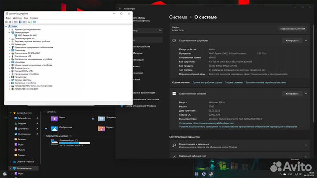Select Биткоин folder in Quick access
Image resolution: width=317 pixels, height=178 pixels.
point(22,139)
